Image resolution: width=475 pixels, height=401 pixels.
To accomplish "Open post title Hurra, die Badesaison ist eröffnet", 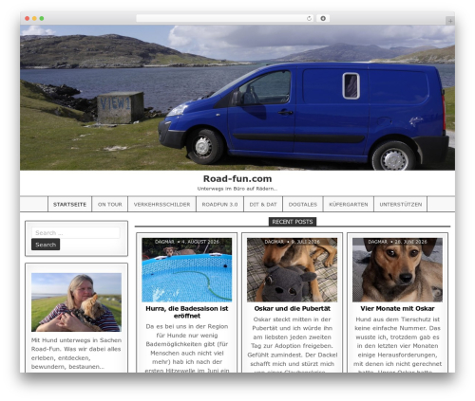I will [187, 312].
